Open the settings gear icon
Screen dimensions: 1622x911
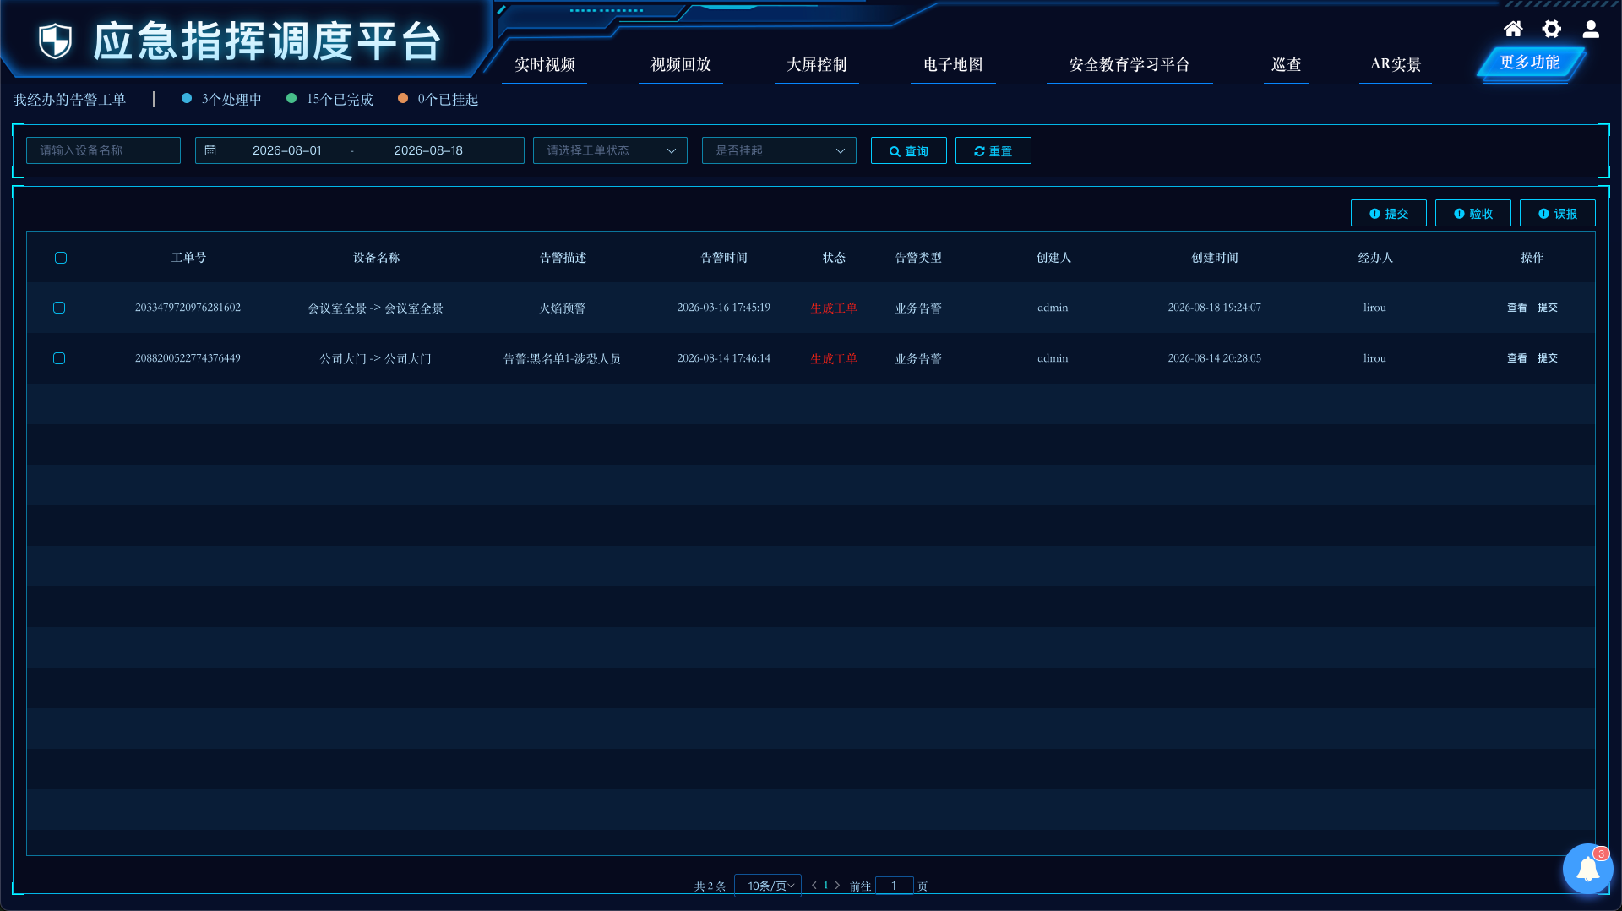[x=1552, y=30]
